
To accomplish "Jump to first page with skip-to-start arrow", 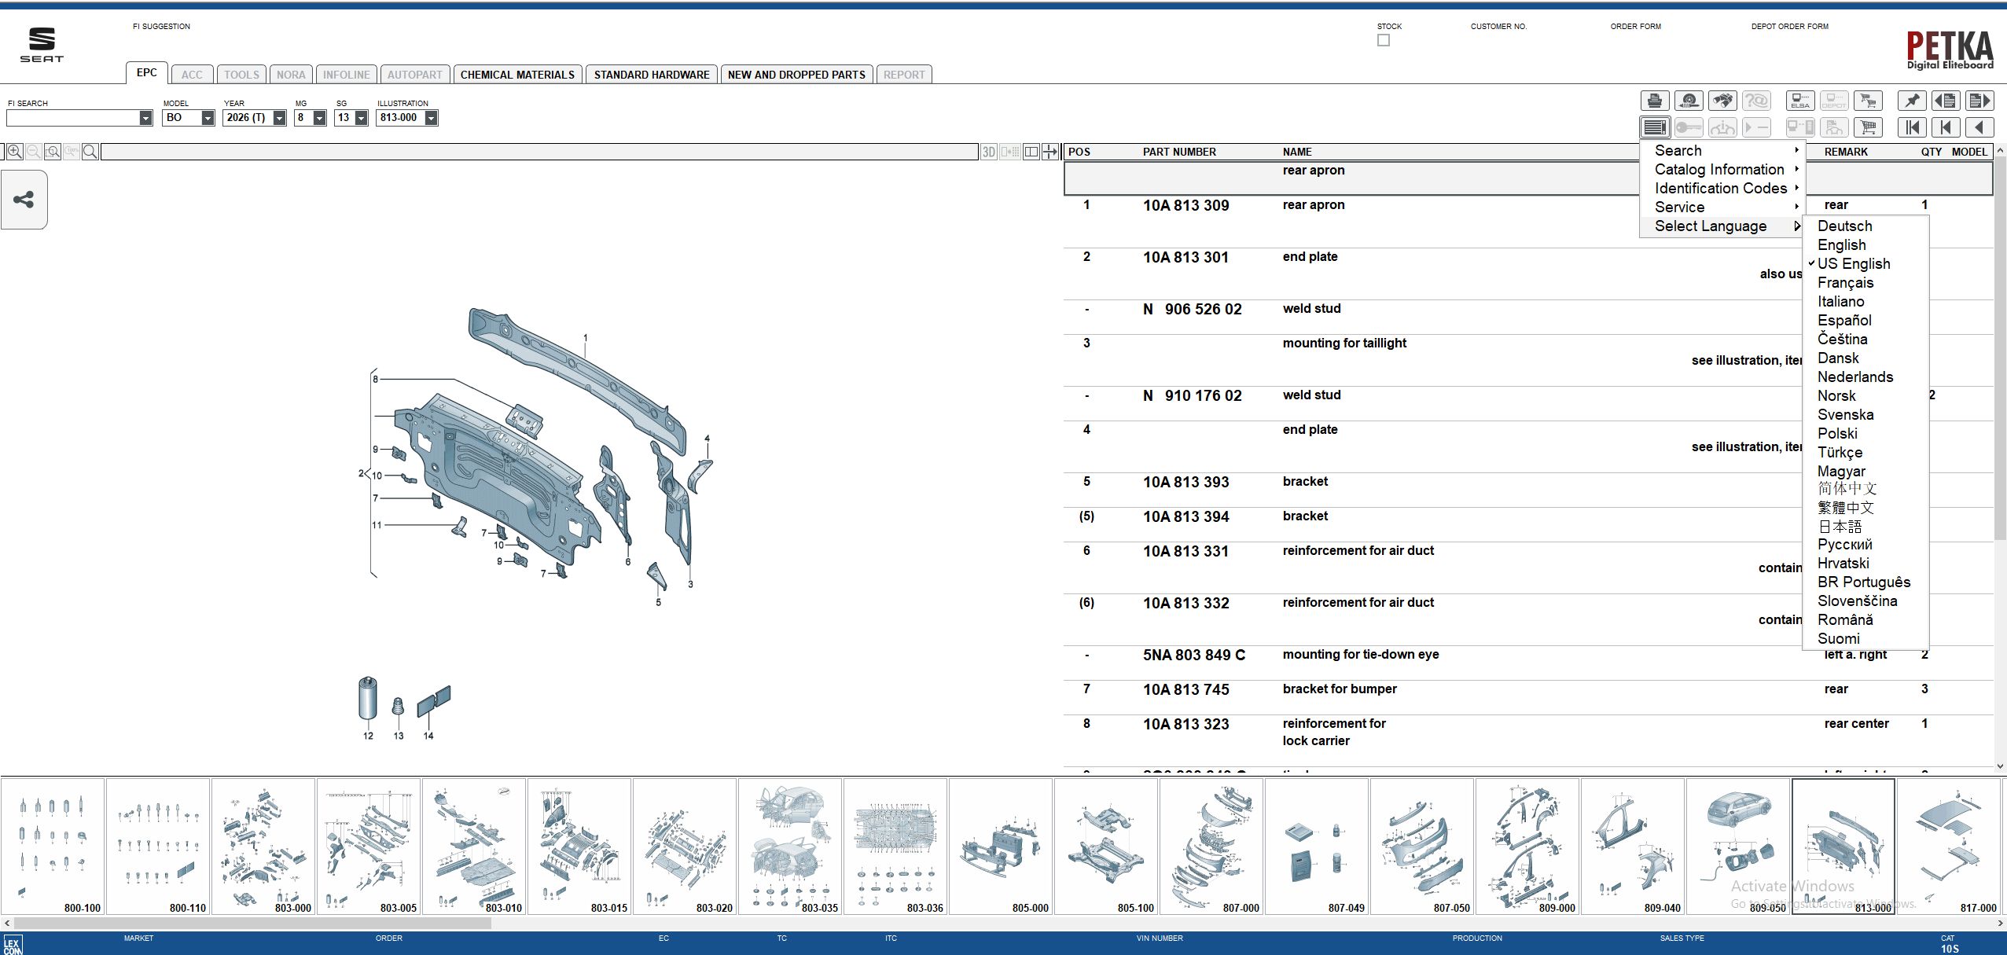I will point(1912,127).
